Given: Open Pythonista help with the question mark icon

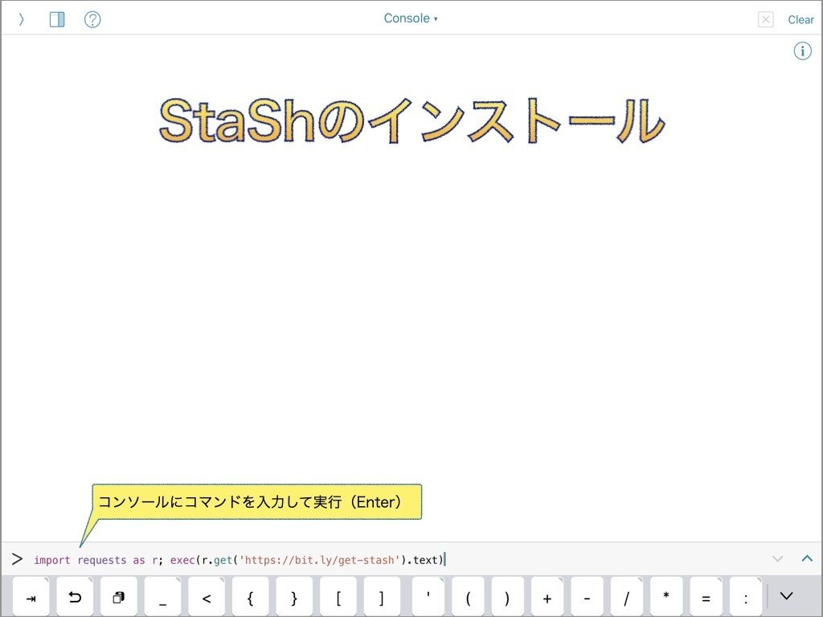Looking at the screenshot, I should [92, 18].
